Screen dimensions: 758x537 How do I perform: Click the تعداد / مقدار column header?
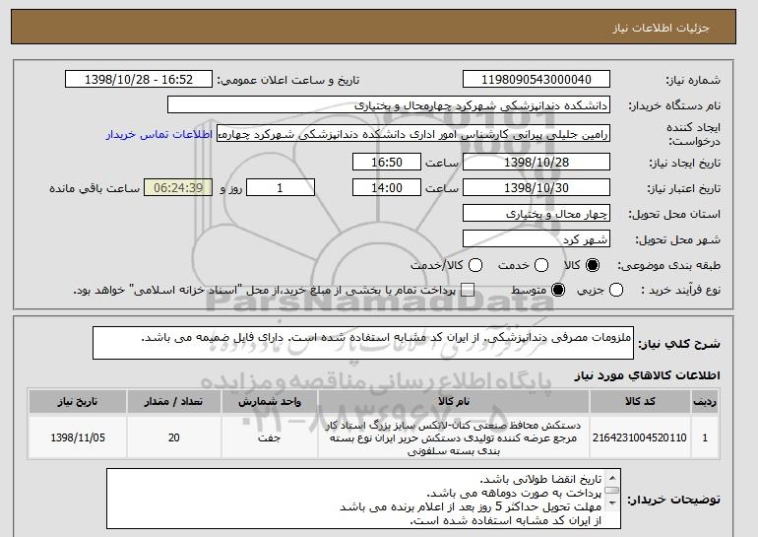(x=174, y=402)
